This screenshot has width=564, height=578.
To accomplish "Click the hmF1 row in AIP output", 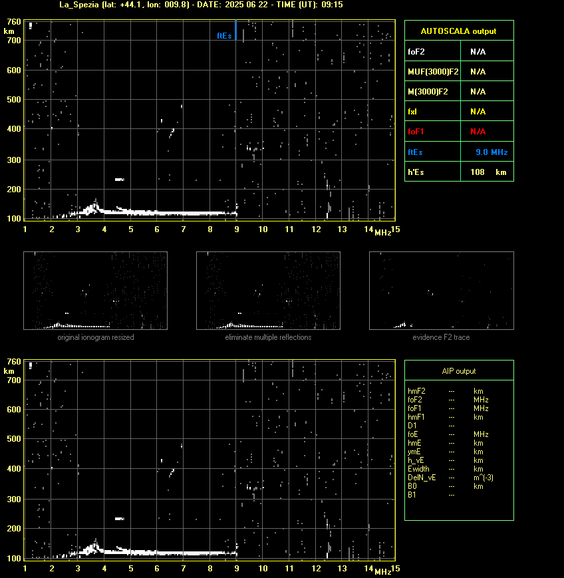I will coord(446,417).
